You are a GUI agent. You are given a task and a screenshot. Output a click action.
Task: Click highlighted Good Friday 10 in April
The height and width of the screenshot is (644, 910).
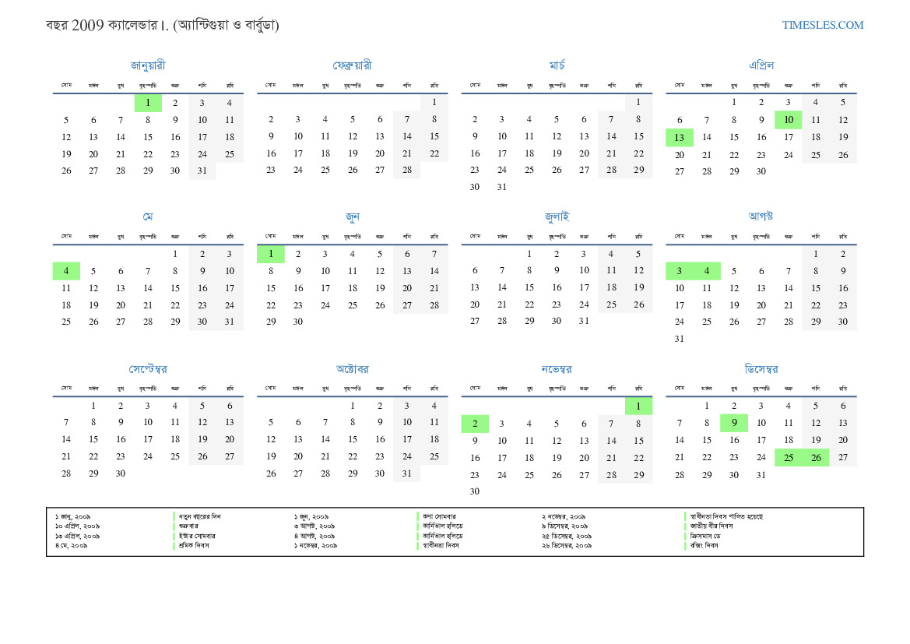pyautogui.click(x=788, y=120)
